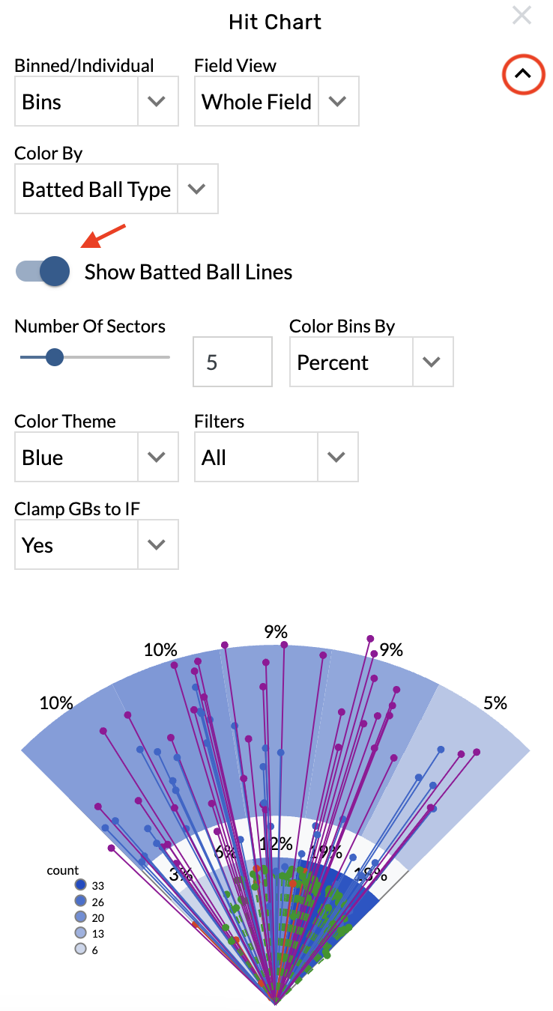This screenshot has width=553, height=1011.
Task: Click the count 26 legend swatch
Action: pos(80,901)
